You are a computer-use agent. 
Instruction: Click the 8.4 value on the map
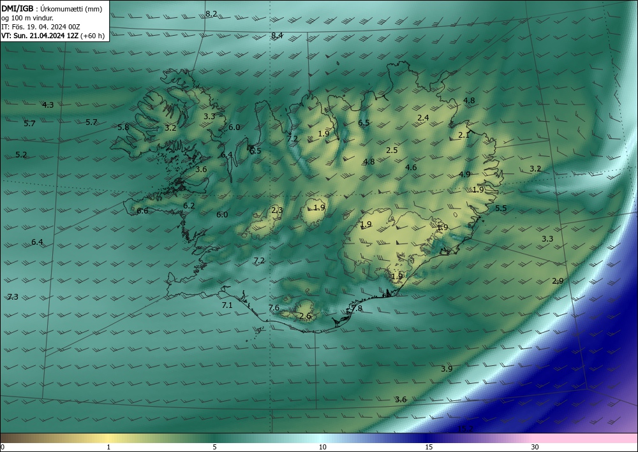point(277,35)
